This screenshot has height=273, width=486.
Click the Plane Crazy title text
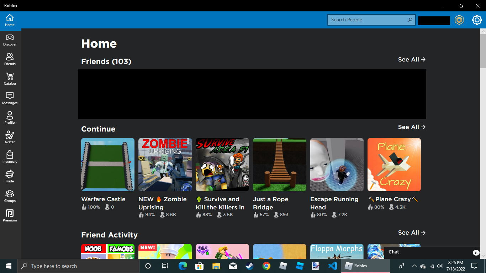pyautogui.click(x=393, y=199)
